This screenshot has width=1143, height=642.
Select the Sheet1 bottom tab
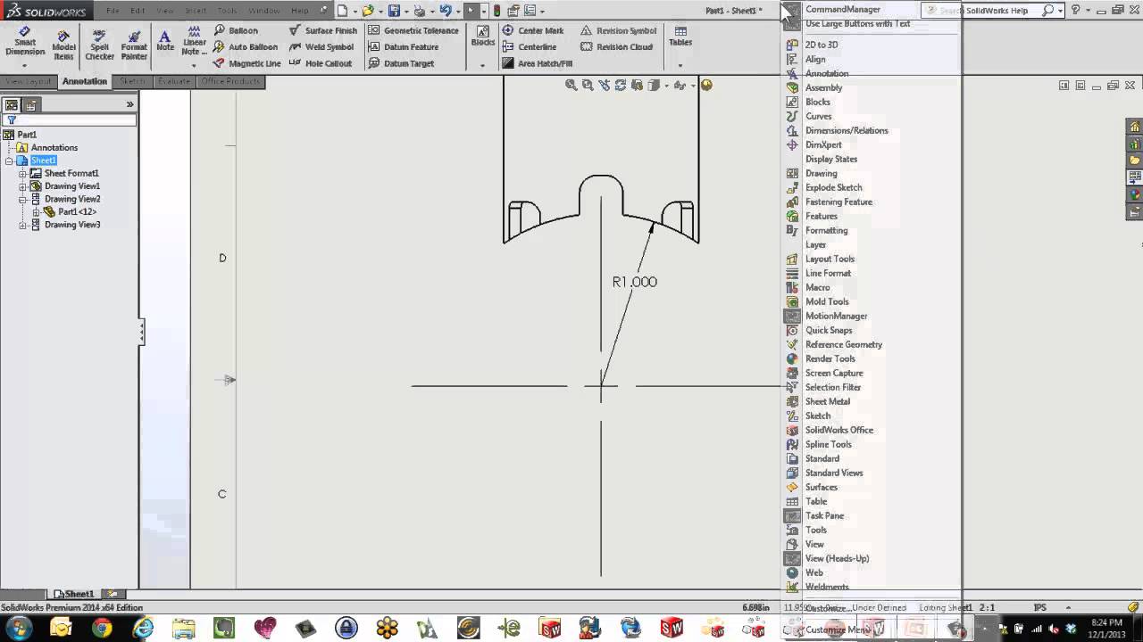coord(78,594)
